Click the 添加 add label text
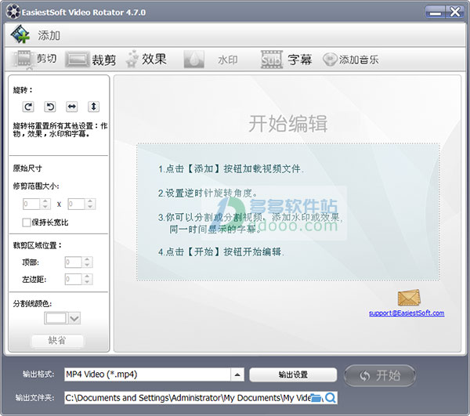Screen dimensions: 470x416 49,35
